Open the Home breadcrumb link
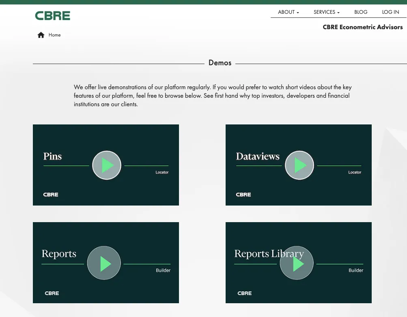This screenshot has width=407, height=317. click(x=54, y=35)
